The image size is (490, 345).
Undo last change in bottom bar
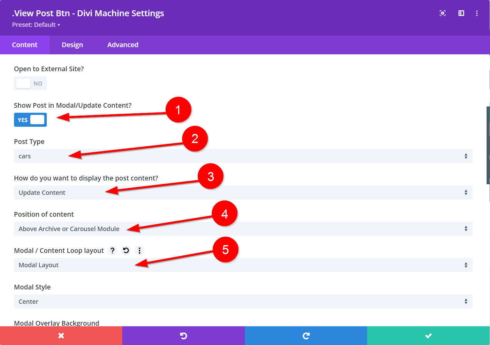(x=183, y=336)
